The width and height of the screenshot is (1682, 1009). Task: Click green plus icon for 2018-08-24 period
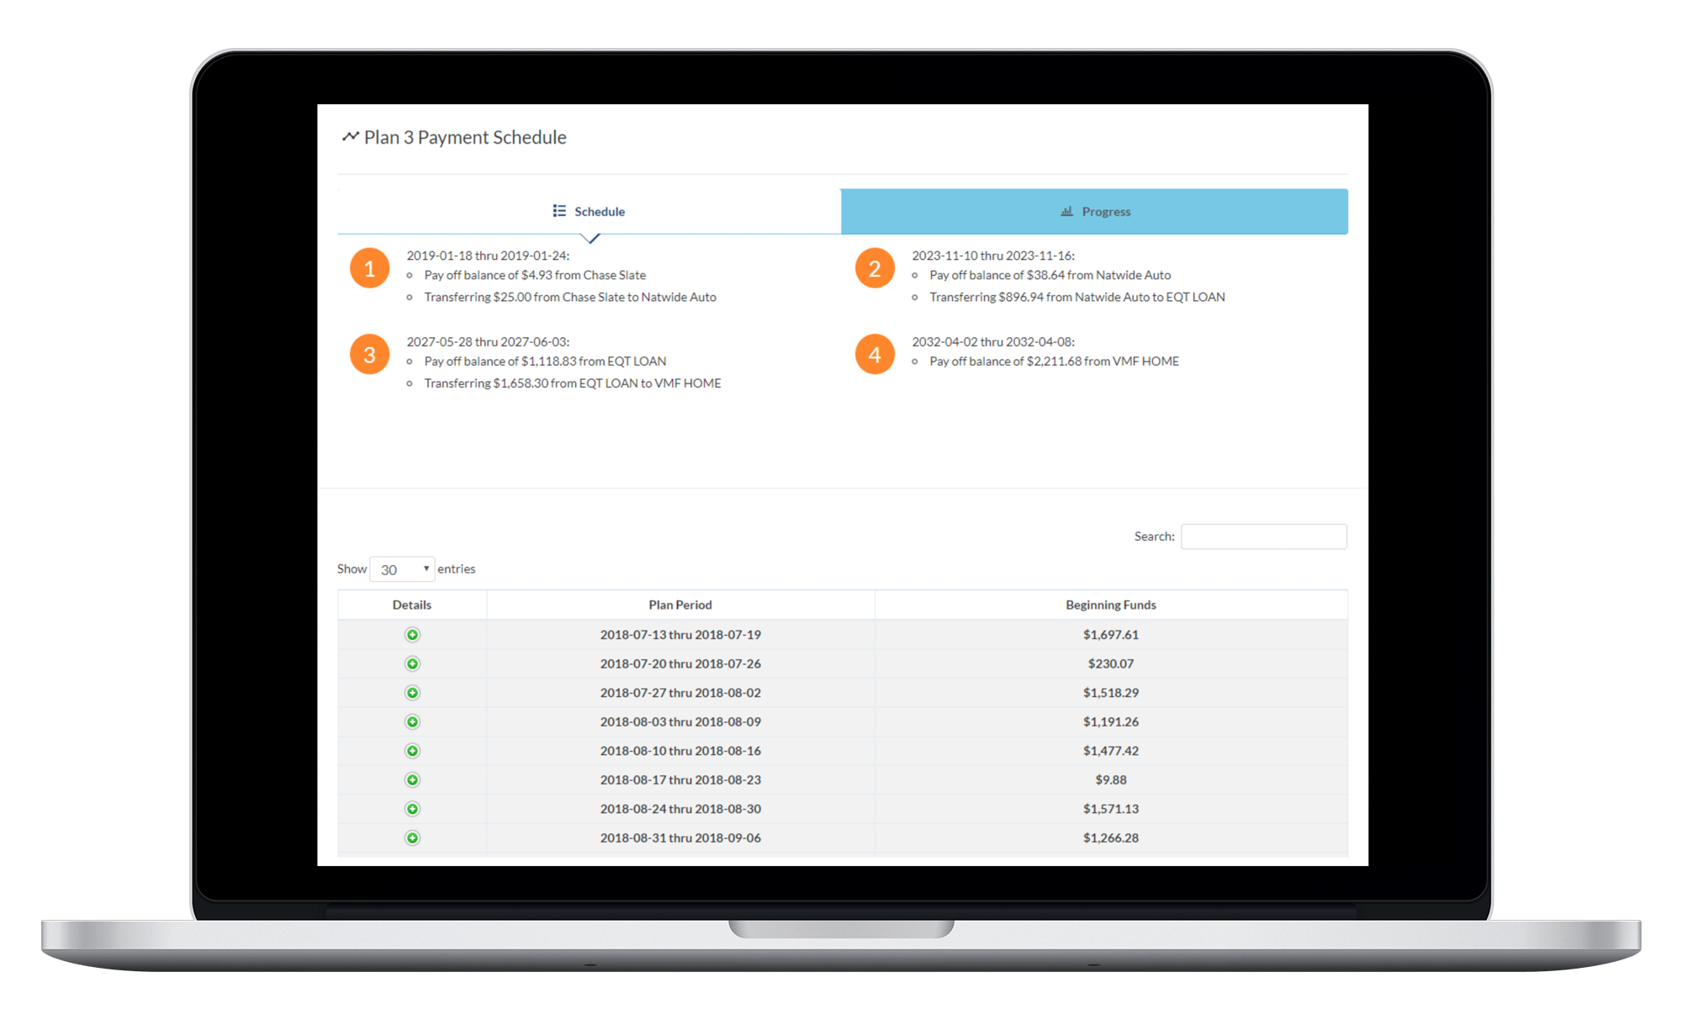[x=412, y=809]
